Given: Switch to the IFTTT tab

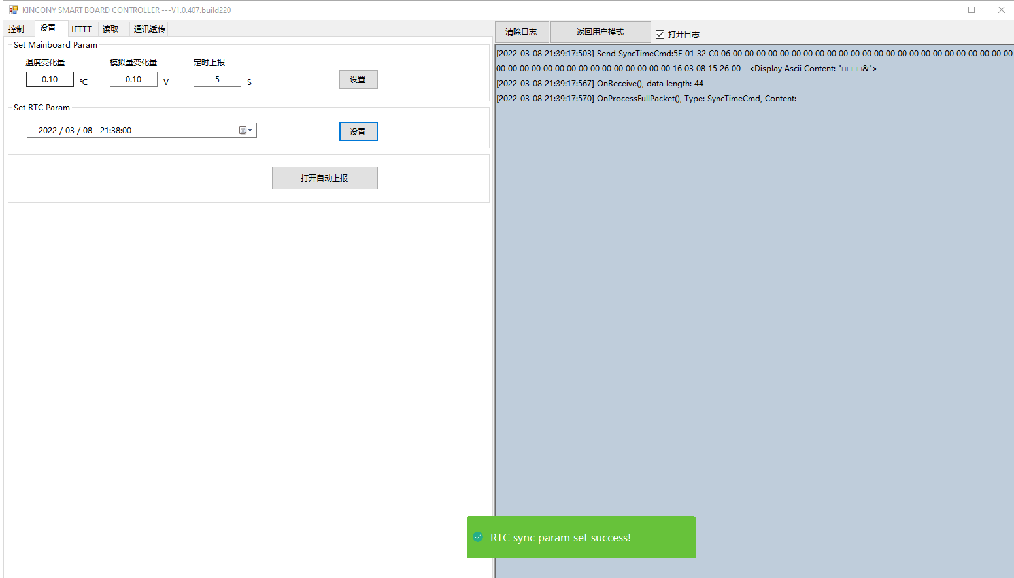Looking at the screenshot, I should (82, 29).
